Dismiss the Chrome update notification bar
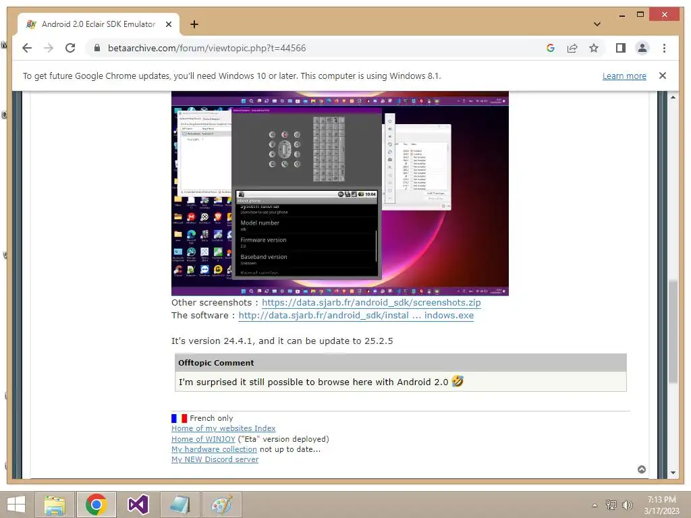The width and height of the screenshot is (691, 518). tap(663, 76)
